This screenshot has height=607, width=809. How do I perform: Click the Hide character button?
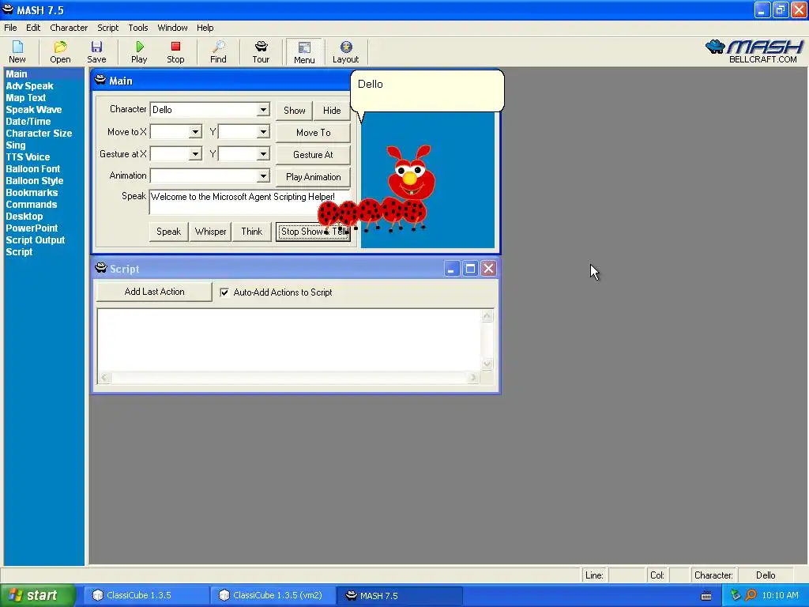pos(332,111)
